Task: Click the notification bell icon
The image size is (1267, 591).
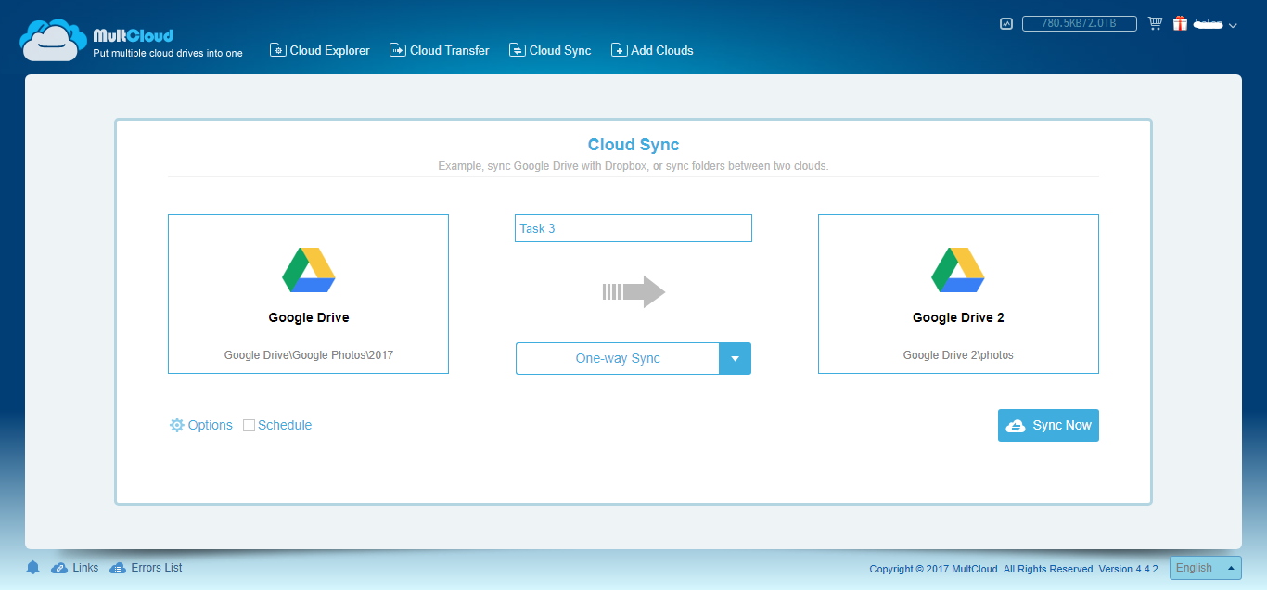Action: tap(33, 568)
